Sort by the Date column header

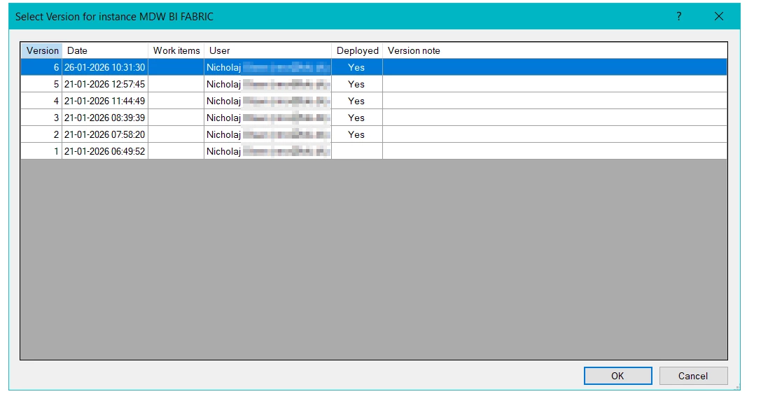pyautogui.click(x=105, y=50)
